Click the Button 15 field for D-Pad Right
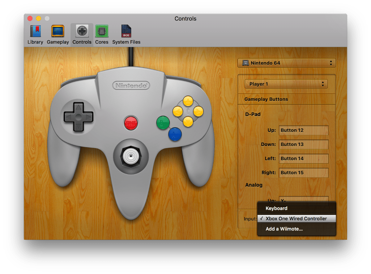 (x=303, y=173)
